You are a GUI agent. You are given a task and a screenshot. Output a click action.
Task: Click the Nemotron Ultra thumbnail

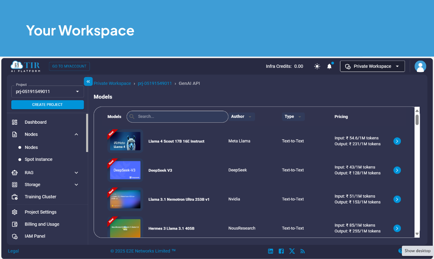click(x=125, y=199)
